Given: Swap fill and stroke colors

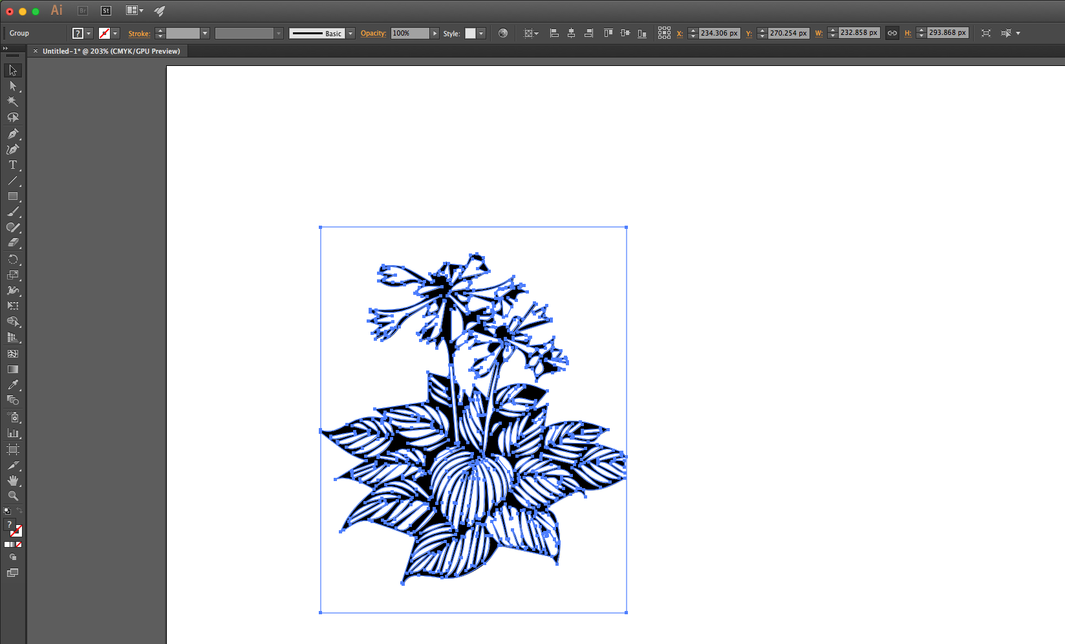Looking at the screenshot, I should point(19,511).
